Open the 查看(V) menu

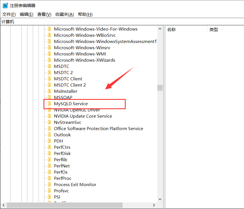click(44, 14)
